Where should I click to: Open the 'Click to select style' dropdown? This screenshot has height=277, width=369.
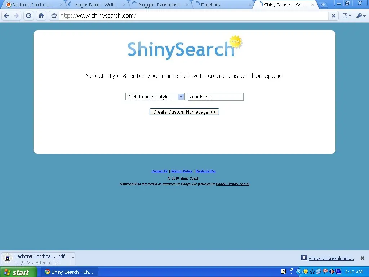tap(155, 97)
